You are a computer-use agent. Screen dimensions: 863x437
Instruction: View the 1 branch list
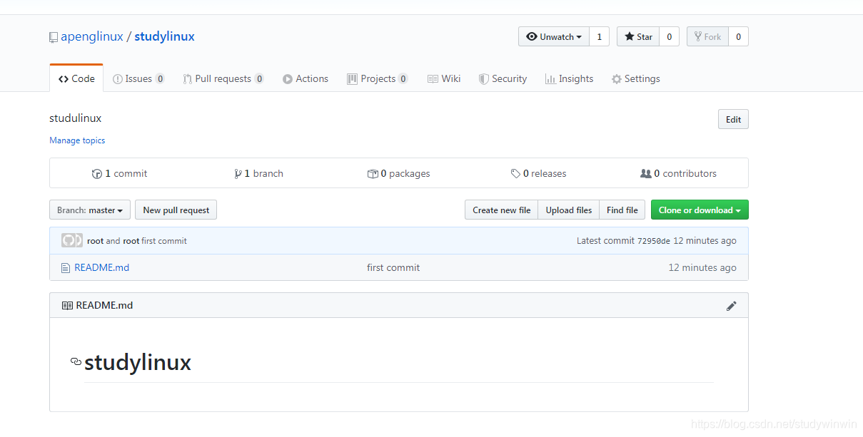(258, 173)
